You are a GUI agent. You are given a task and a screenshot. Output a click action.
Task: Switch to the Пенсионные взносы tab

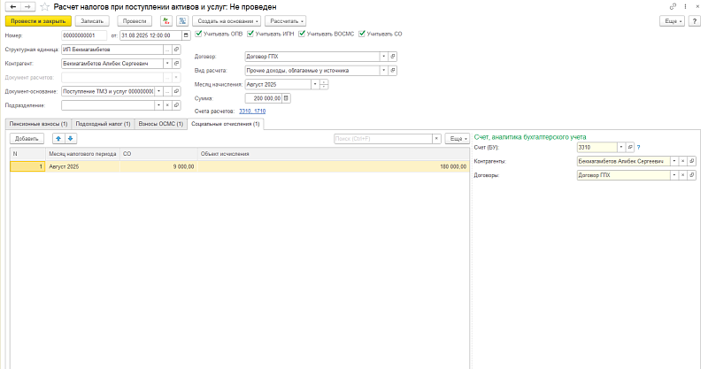pos(38,124)
